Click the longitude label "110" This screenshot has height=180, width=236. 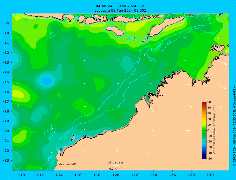pos(21,175)
